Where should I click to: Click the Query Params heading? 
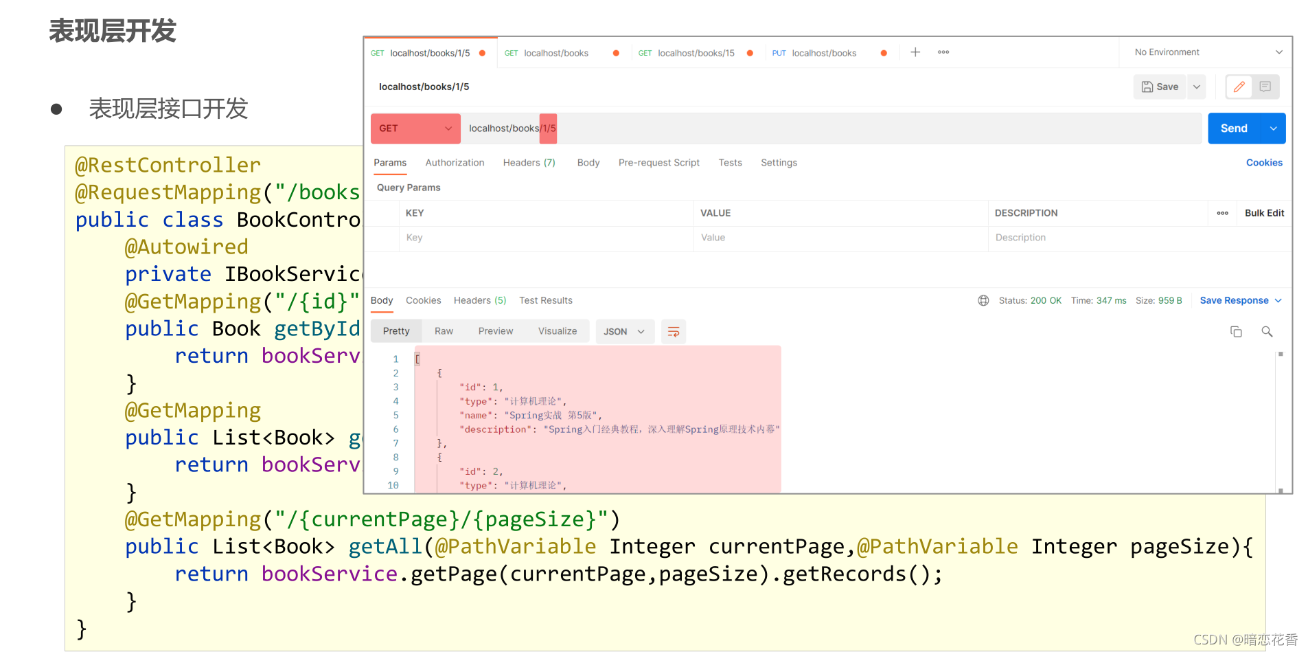(x=409, y=188)
